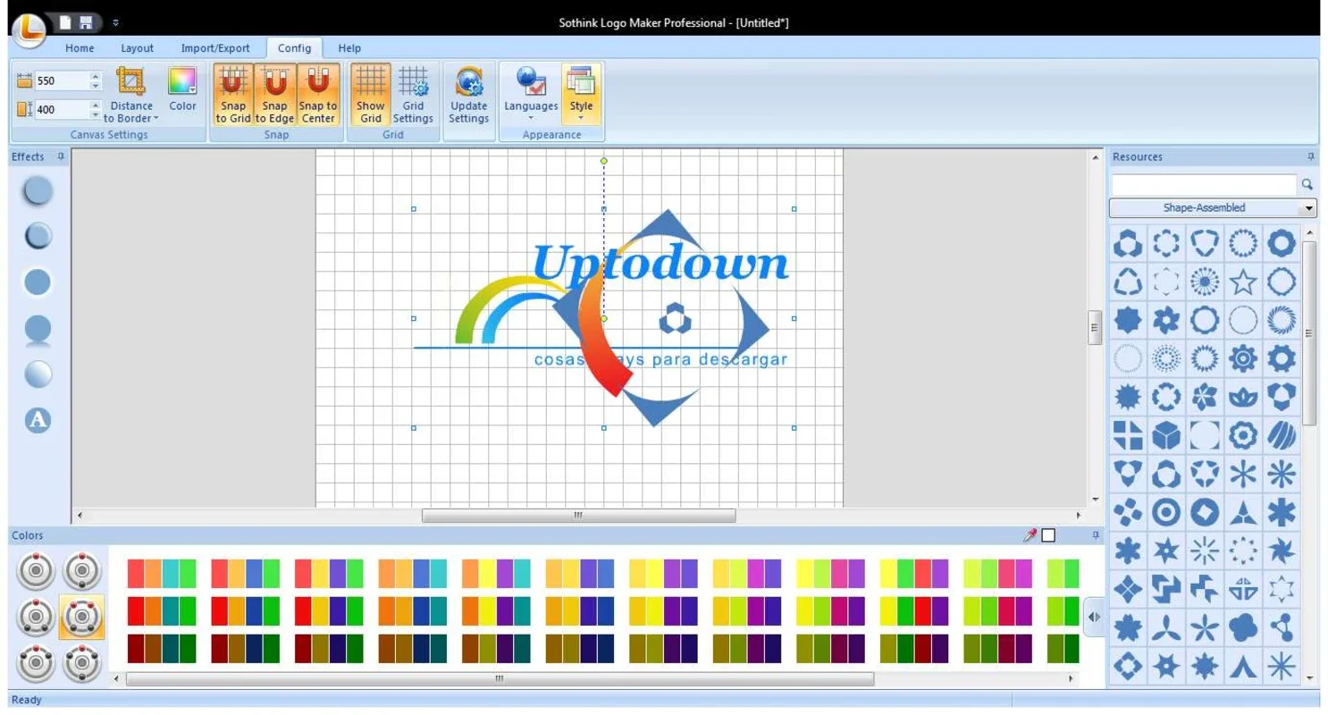Viewport: 1328px width, 715px height.
Task: Pick the first top-row red-orange-teal palette
Action: pos(162,574)
